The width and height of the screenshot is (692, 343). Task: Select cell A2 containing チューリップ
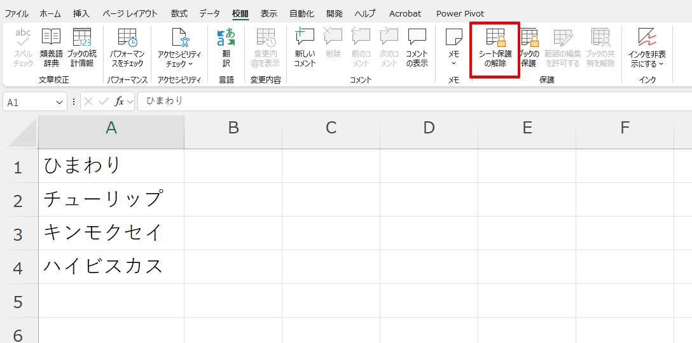point(111,199)
